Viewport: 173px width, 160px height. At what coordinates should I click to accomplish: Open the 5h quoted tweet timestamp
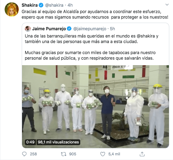tap(112, 29)
